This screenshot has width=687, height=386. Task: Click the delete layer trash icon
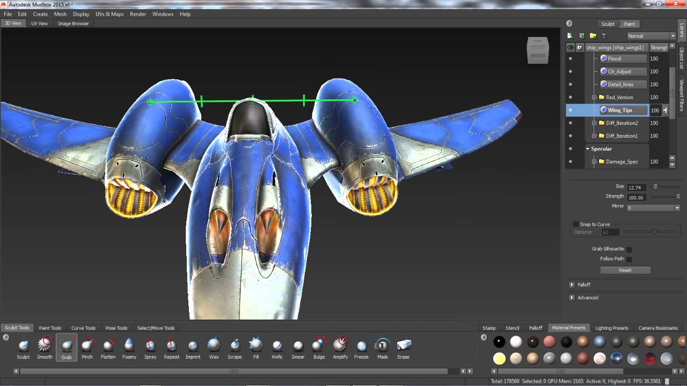(x=604, y=36)
